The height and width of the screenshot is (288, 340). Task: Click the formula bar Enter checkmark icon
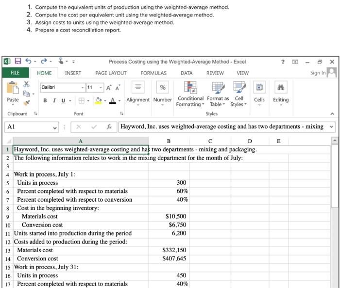[x=94, y=127]
